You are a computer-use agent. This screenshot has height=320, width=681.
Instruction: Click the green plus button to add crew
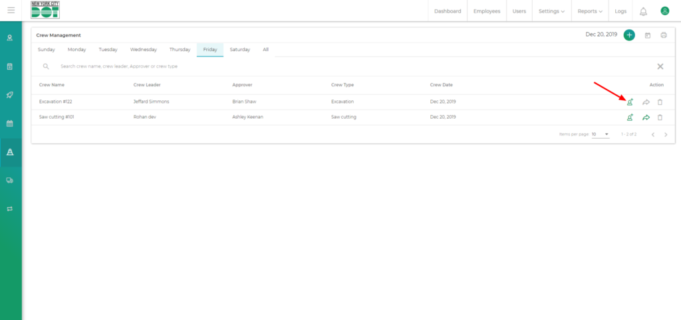click(629, 35)
